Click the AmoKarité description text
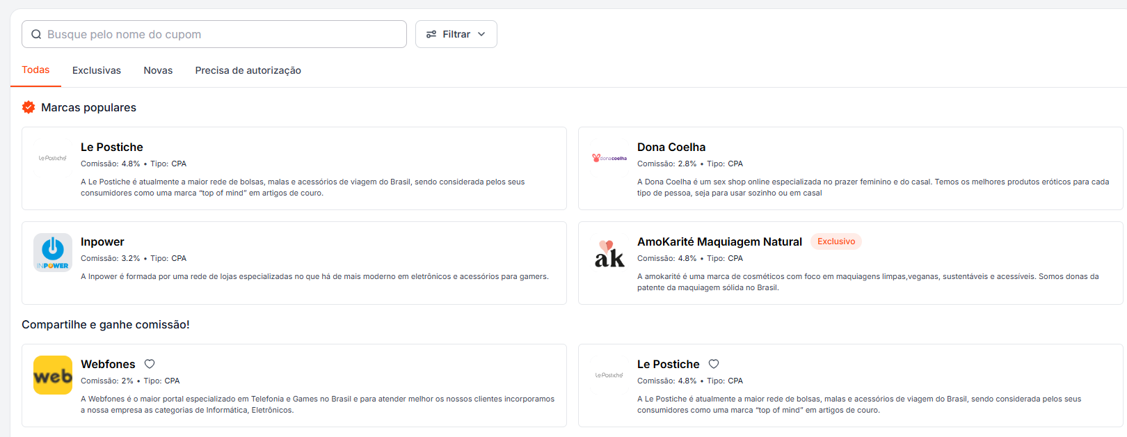Screen dimensions: 1127x437 coord(868,282)
